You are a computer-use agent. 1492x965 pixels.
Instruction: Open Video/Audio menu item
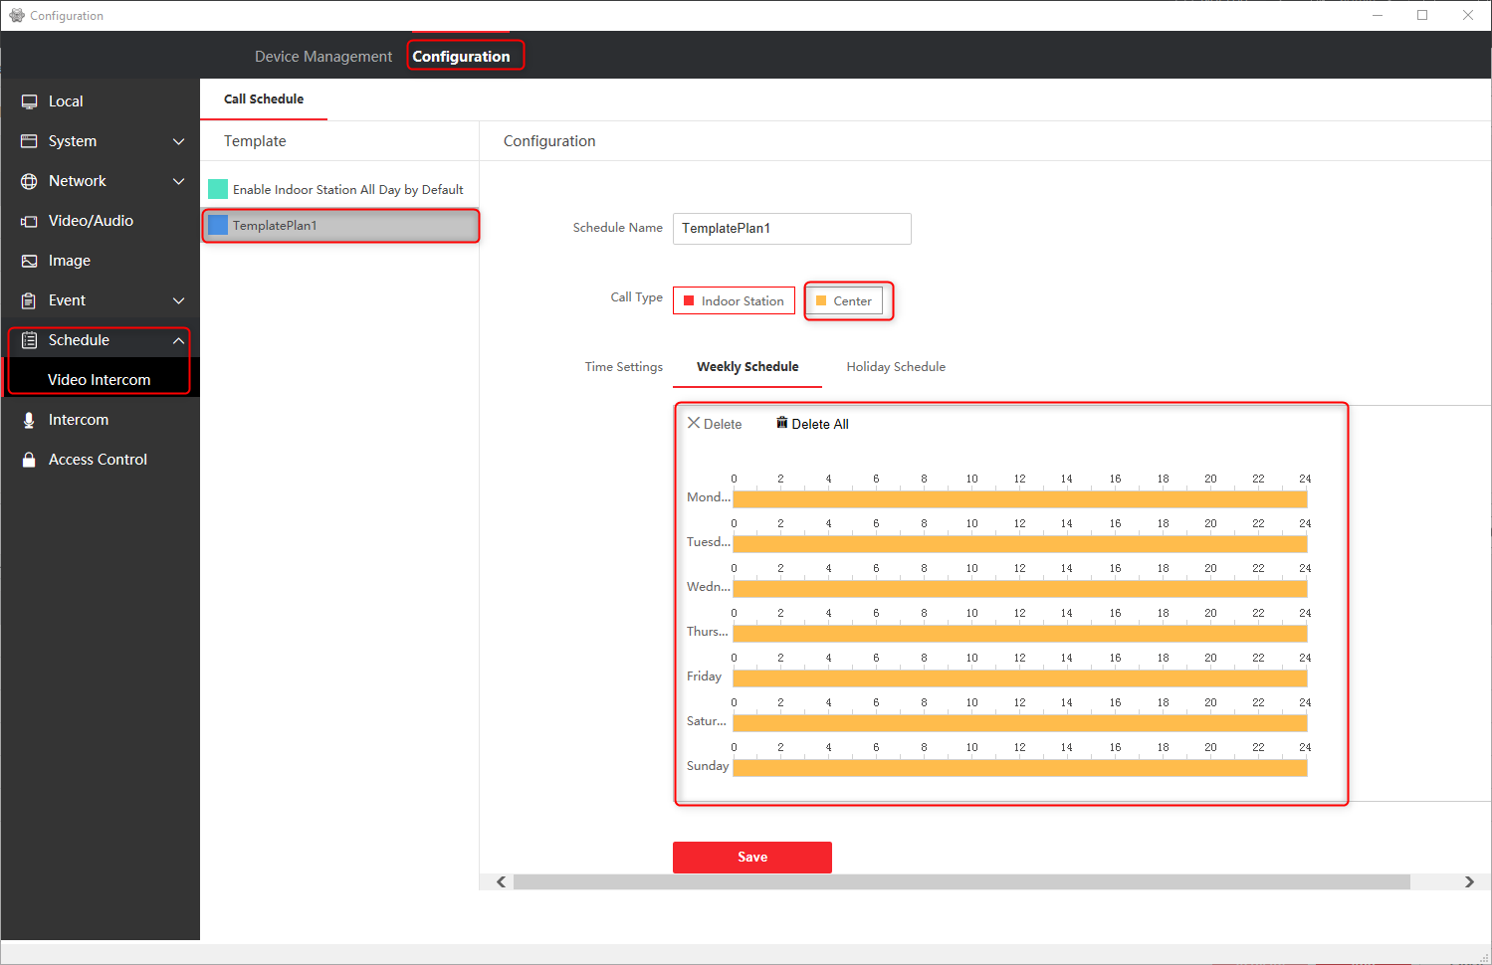click(x=100, y=221)
